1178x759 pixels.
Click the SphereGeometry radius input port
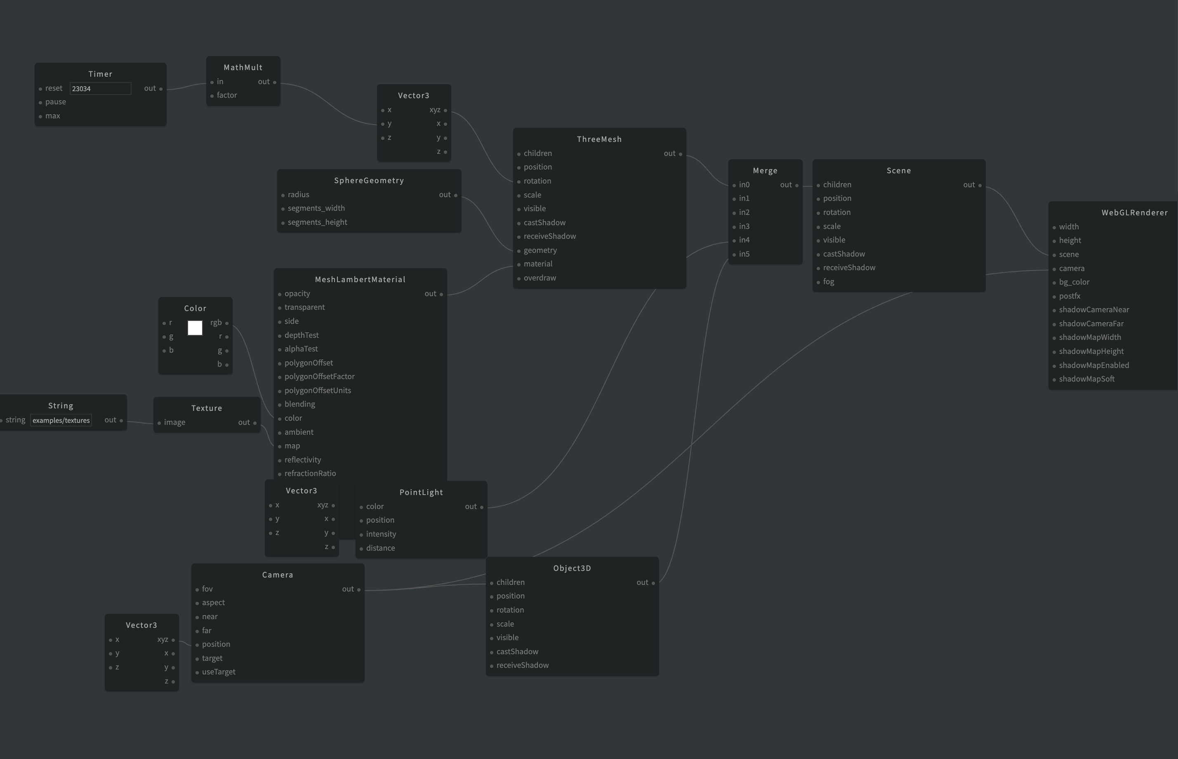283,196
